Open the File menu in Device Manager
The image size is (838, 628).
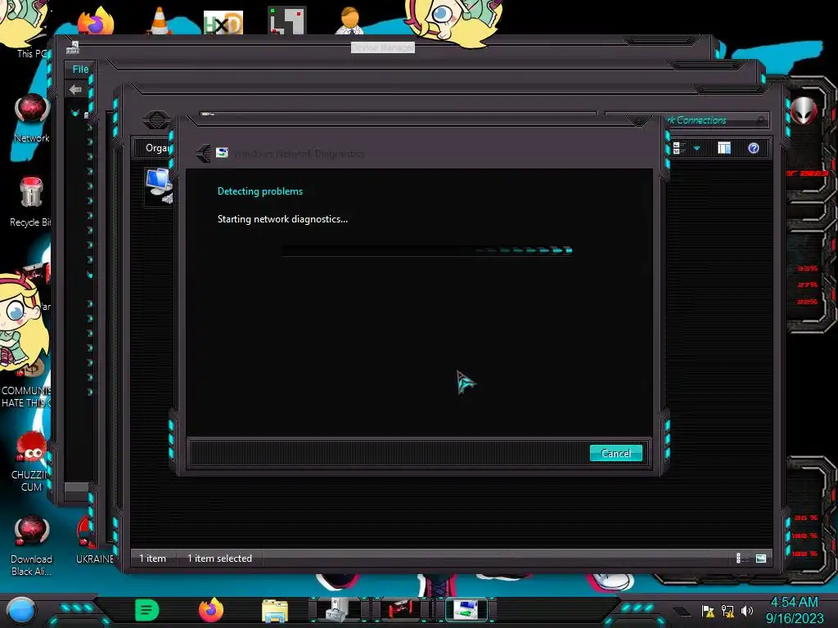click(x=80, y=69)
